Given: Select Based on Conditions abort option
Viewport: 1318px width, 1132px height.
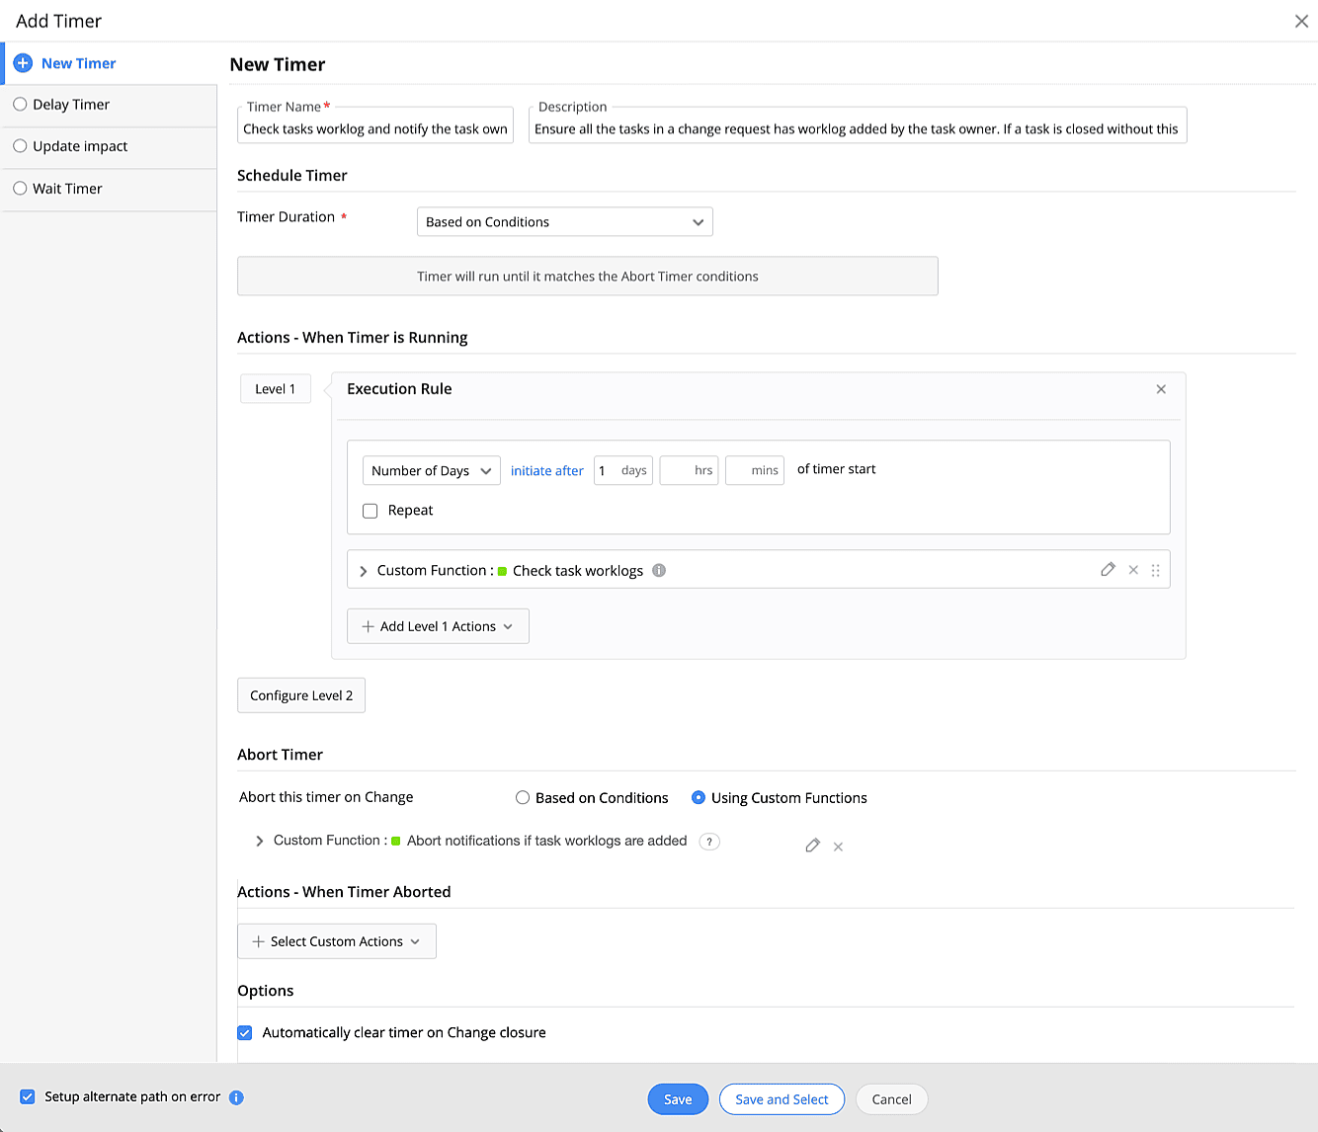Looking at the screenshot, I should (x=523, y=798).
